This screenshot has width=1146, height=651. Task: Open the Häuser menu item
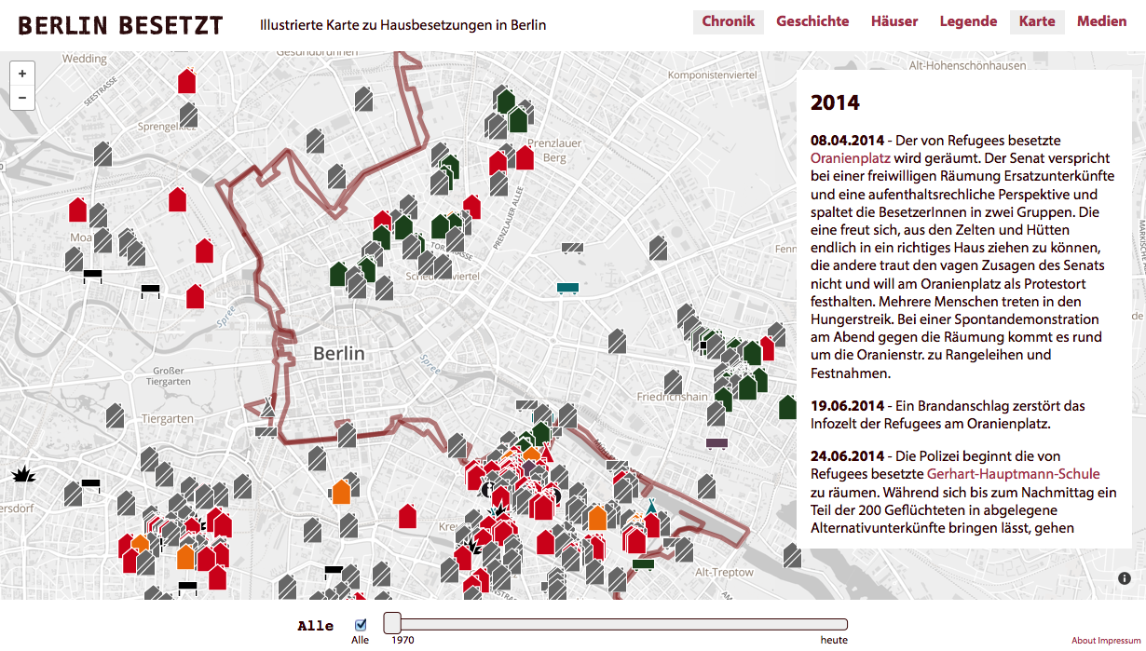(894, 21)
